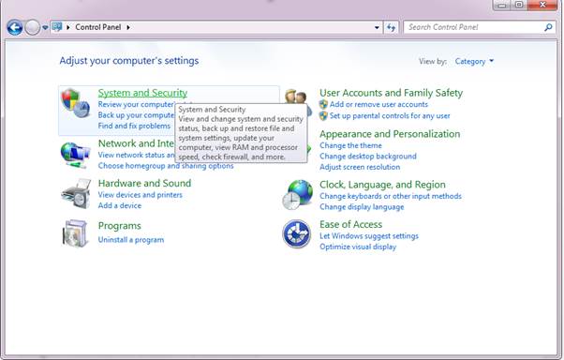
Task: Click Set up parental controls for any user
Action: tap(390, 116)
